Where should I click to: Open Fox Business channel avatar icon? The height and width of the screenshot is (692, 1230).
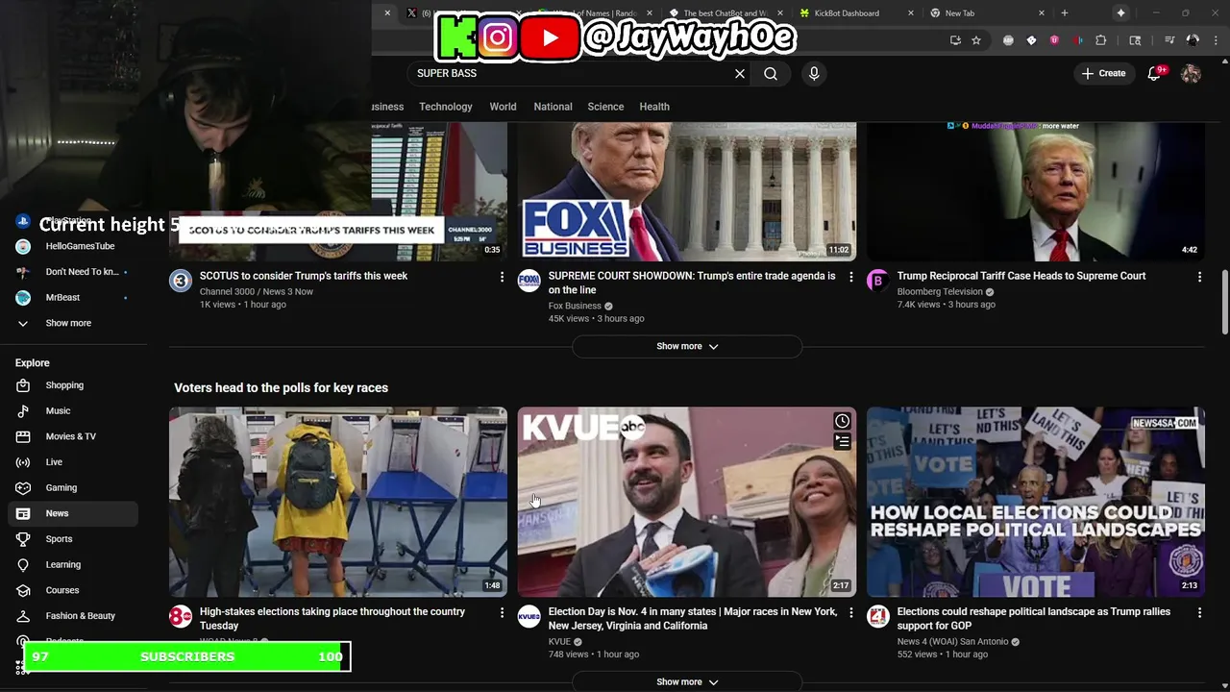[529, 281]
